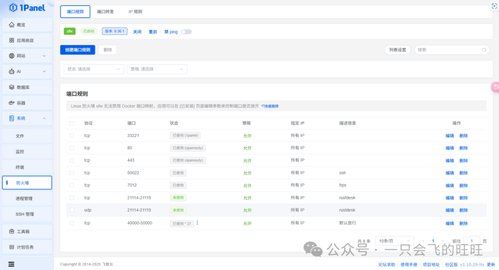499x270 pixels.
Task: Toggle the 禁 ping switch
Action: [x=186, y=32]
